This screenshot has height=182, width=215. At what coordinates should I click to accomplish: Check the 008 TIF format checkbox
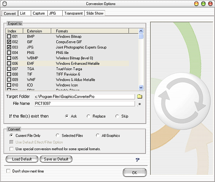click(9, 74)
